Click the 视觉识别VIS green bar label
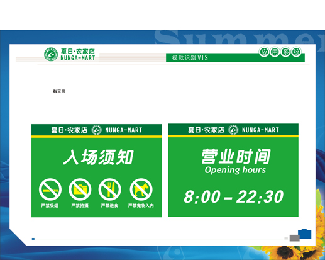Screen dimensions: 325x260 click(190, 57)
